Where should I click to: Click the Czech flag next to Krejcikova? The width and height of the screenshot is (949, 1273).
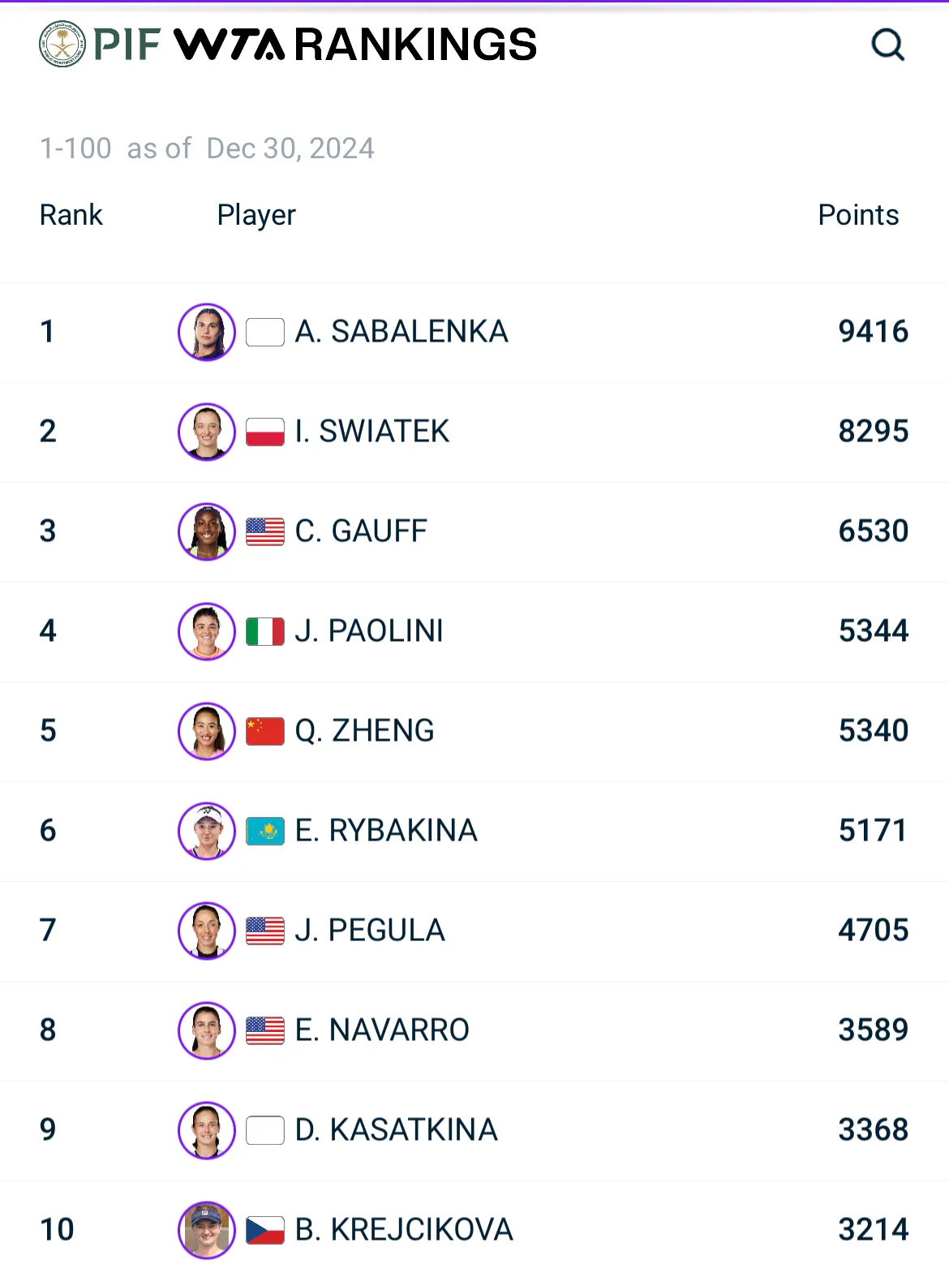[x=265, y=1230]
